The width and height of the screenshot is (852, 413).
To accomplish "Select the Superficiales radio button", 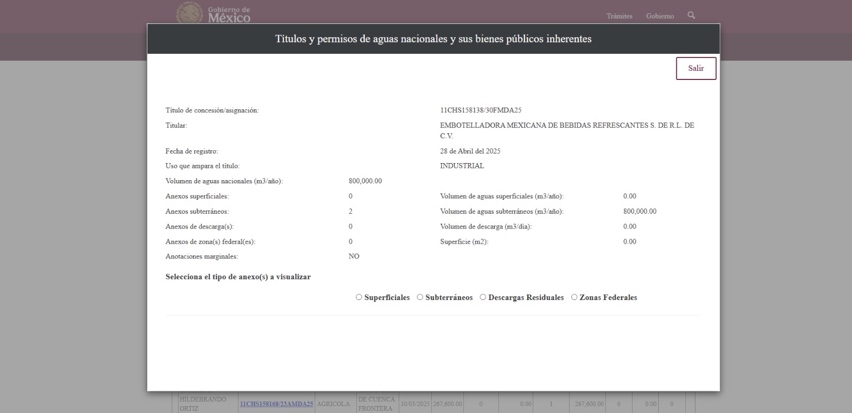I will [359, 297].
